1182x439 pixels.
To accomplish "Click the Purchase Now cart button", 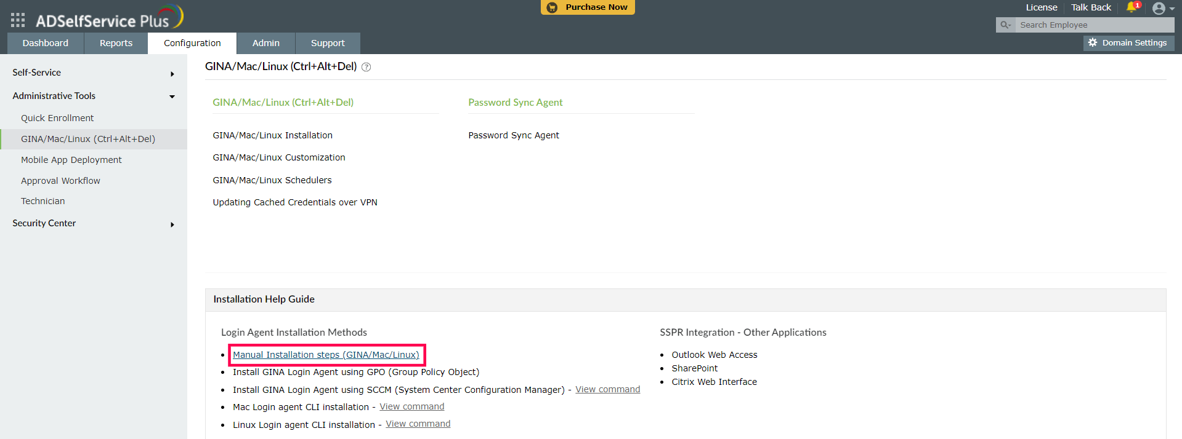I will point(588,7).
